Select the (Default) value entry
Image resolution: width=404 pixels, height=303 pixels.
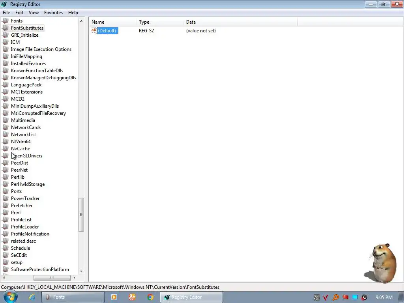point(108,31)
